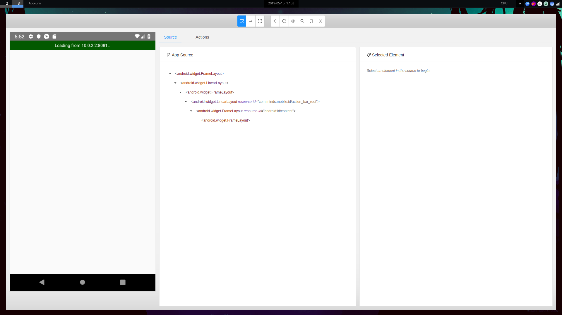562x315 pixels.
Task: Open Chromium tray icon
Action: click(x=552, y=4)
